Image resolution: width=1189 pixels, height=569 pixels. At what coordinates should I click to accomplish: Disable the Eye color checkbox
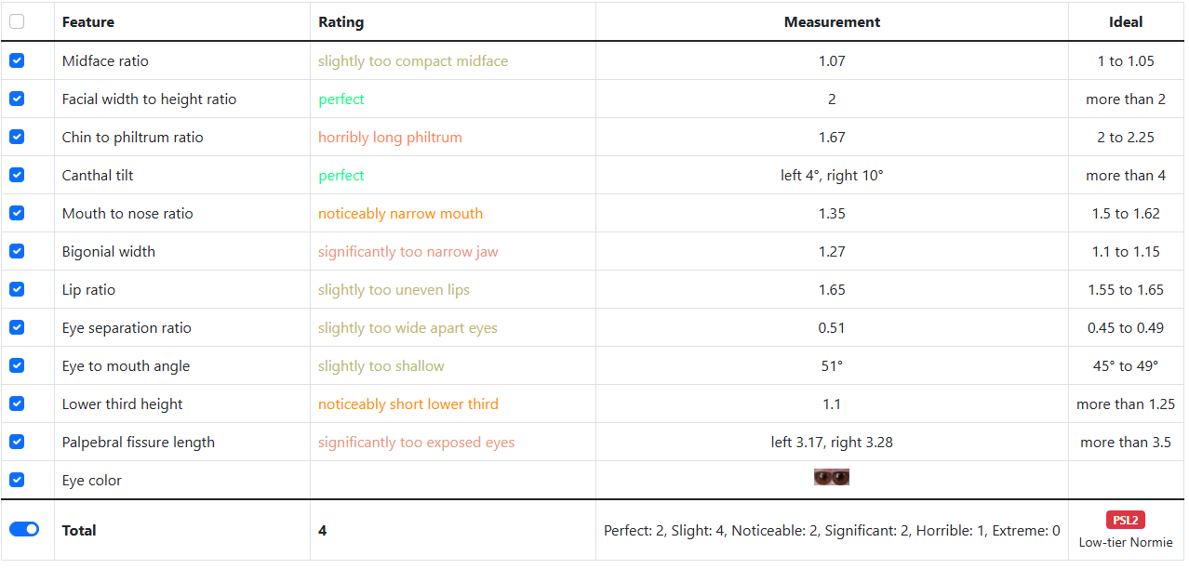17,480
